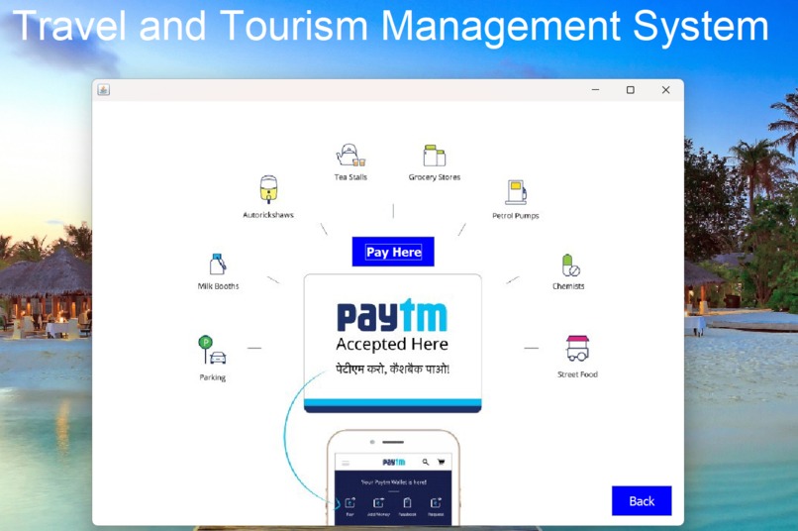Click the cart icon on phone screen
The height and width of the screenshot is (531, 798).
[442, 463]
